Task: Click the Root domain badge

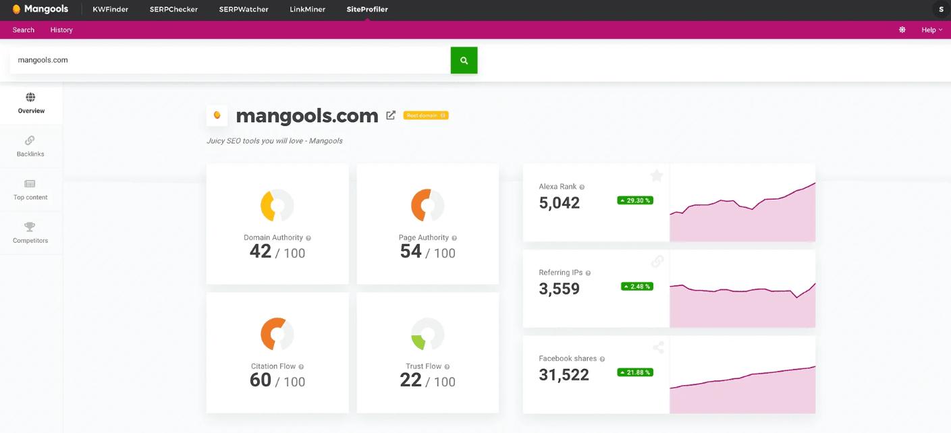Action: pyautogui.click(x=426, y=115)
